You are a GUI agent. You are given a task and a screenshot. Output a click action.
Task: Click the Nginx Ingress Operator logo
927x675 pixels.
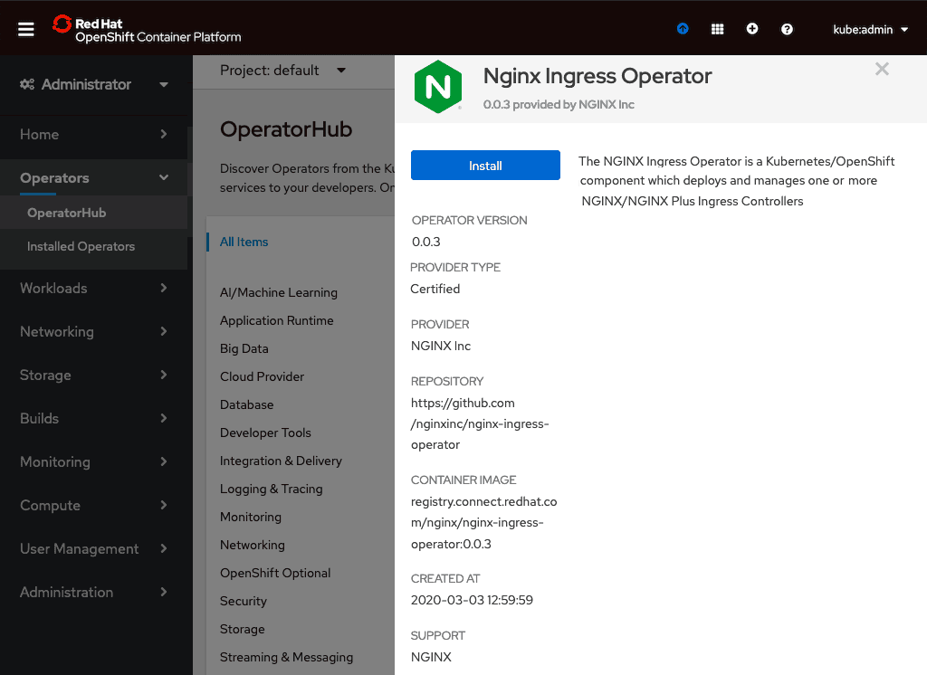pos(438,87)
